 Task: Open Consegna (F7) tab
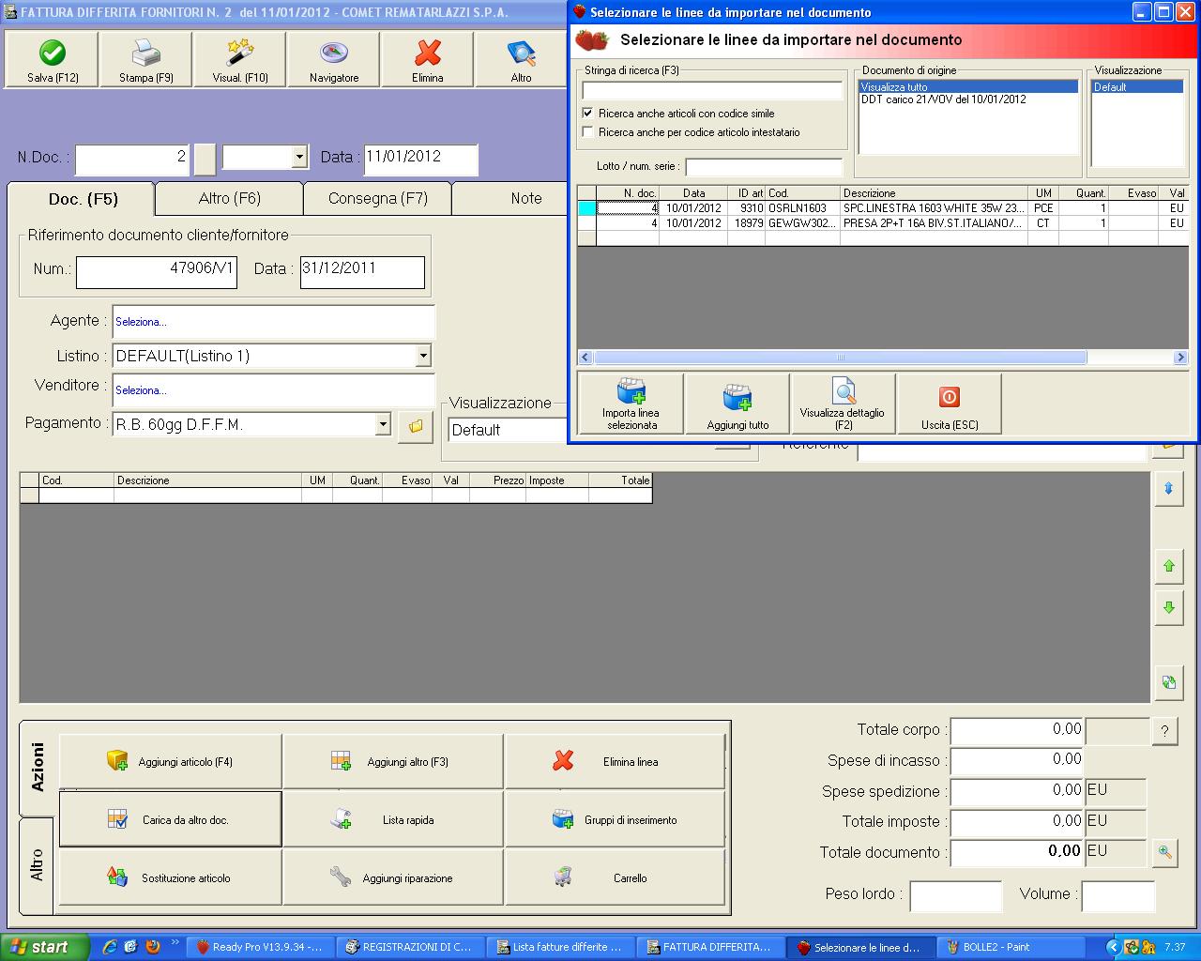[x=378, y=198]
